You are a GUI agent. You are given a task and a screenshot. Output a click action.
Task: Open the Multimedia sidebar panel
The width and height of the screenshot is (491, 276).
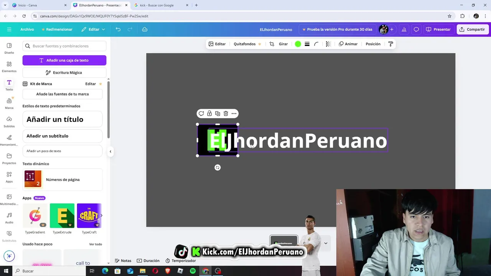9,200
